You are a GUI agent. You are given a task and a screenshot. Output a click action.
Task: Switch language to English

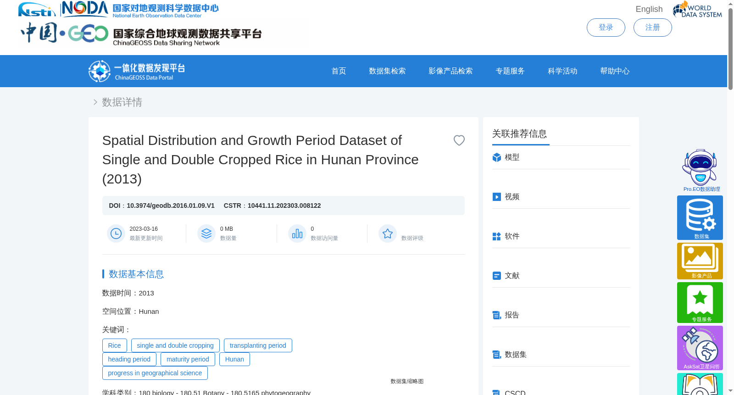(649, 9)
